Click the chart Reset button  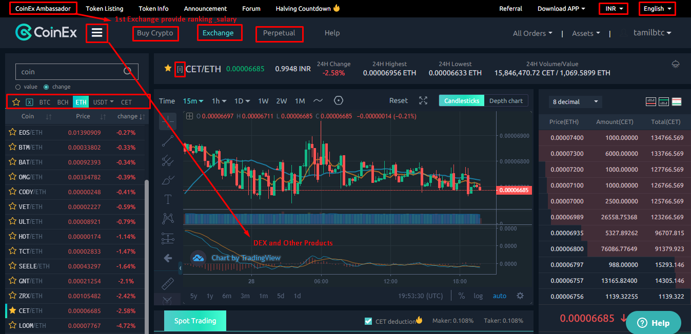(x=399, y=101)
